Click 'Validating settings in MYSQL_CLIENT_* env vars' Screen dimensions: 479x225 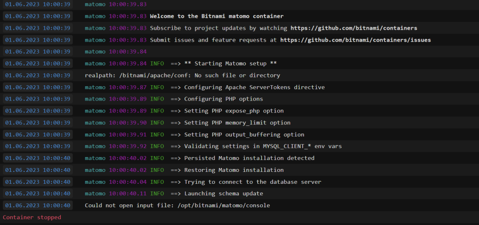coord(262,146)
